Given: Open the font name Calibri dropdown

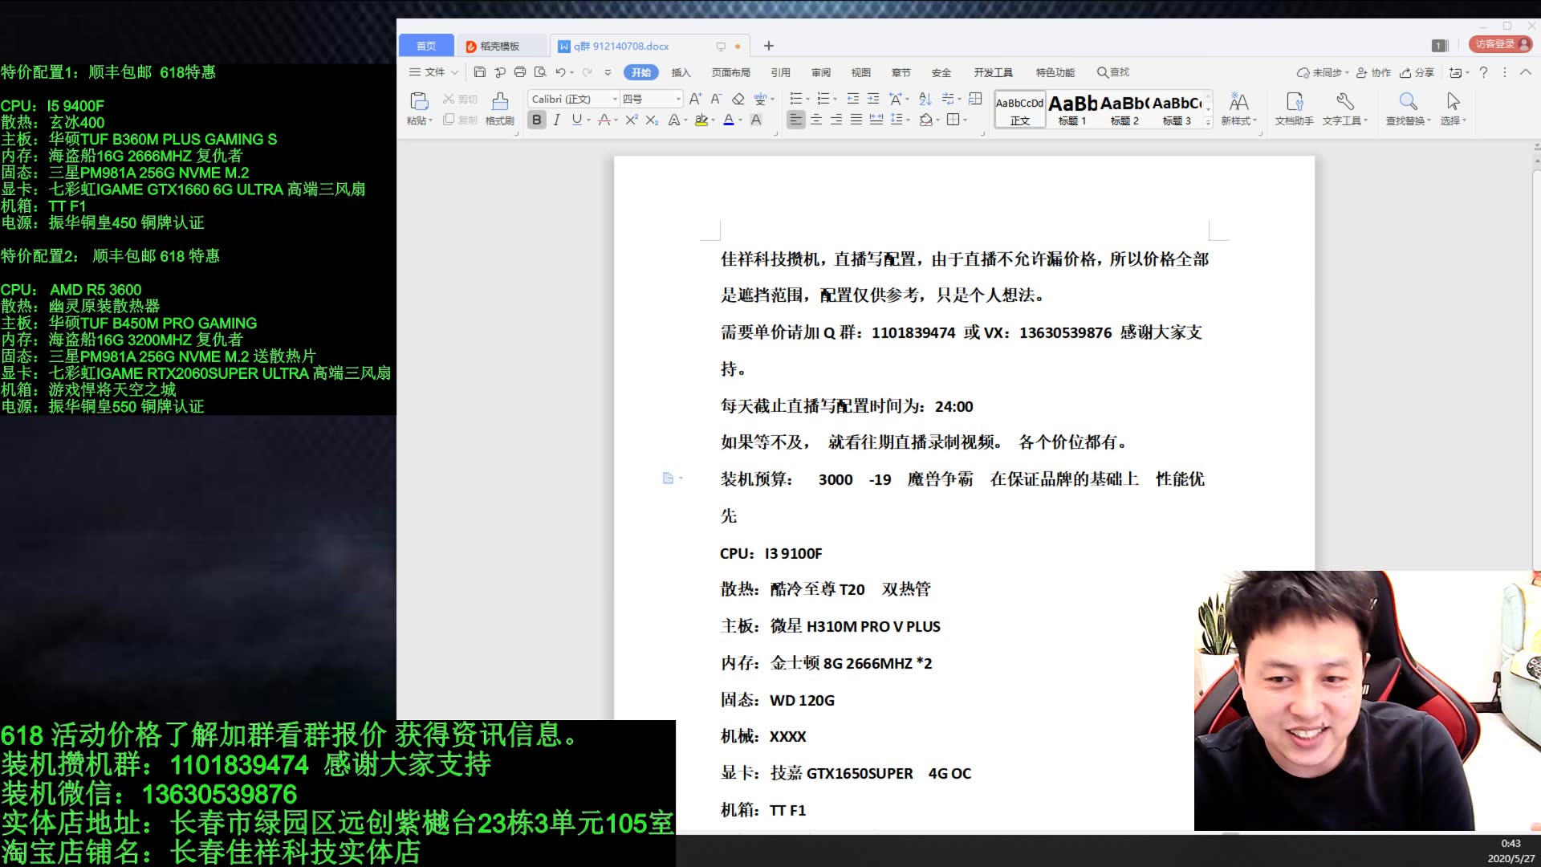Looking at the screenshot, I should point(616,99).
